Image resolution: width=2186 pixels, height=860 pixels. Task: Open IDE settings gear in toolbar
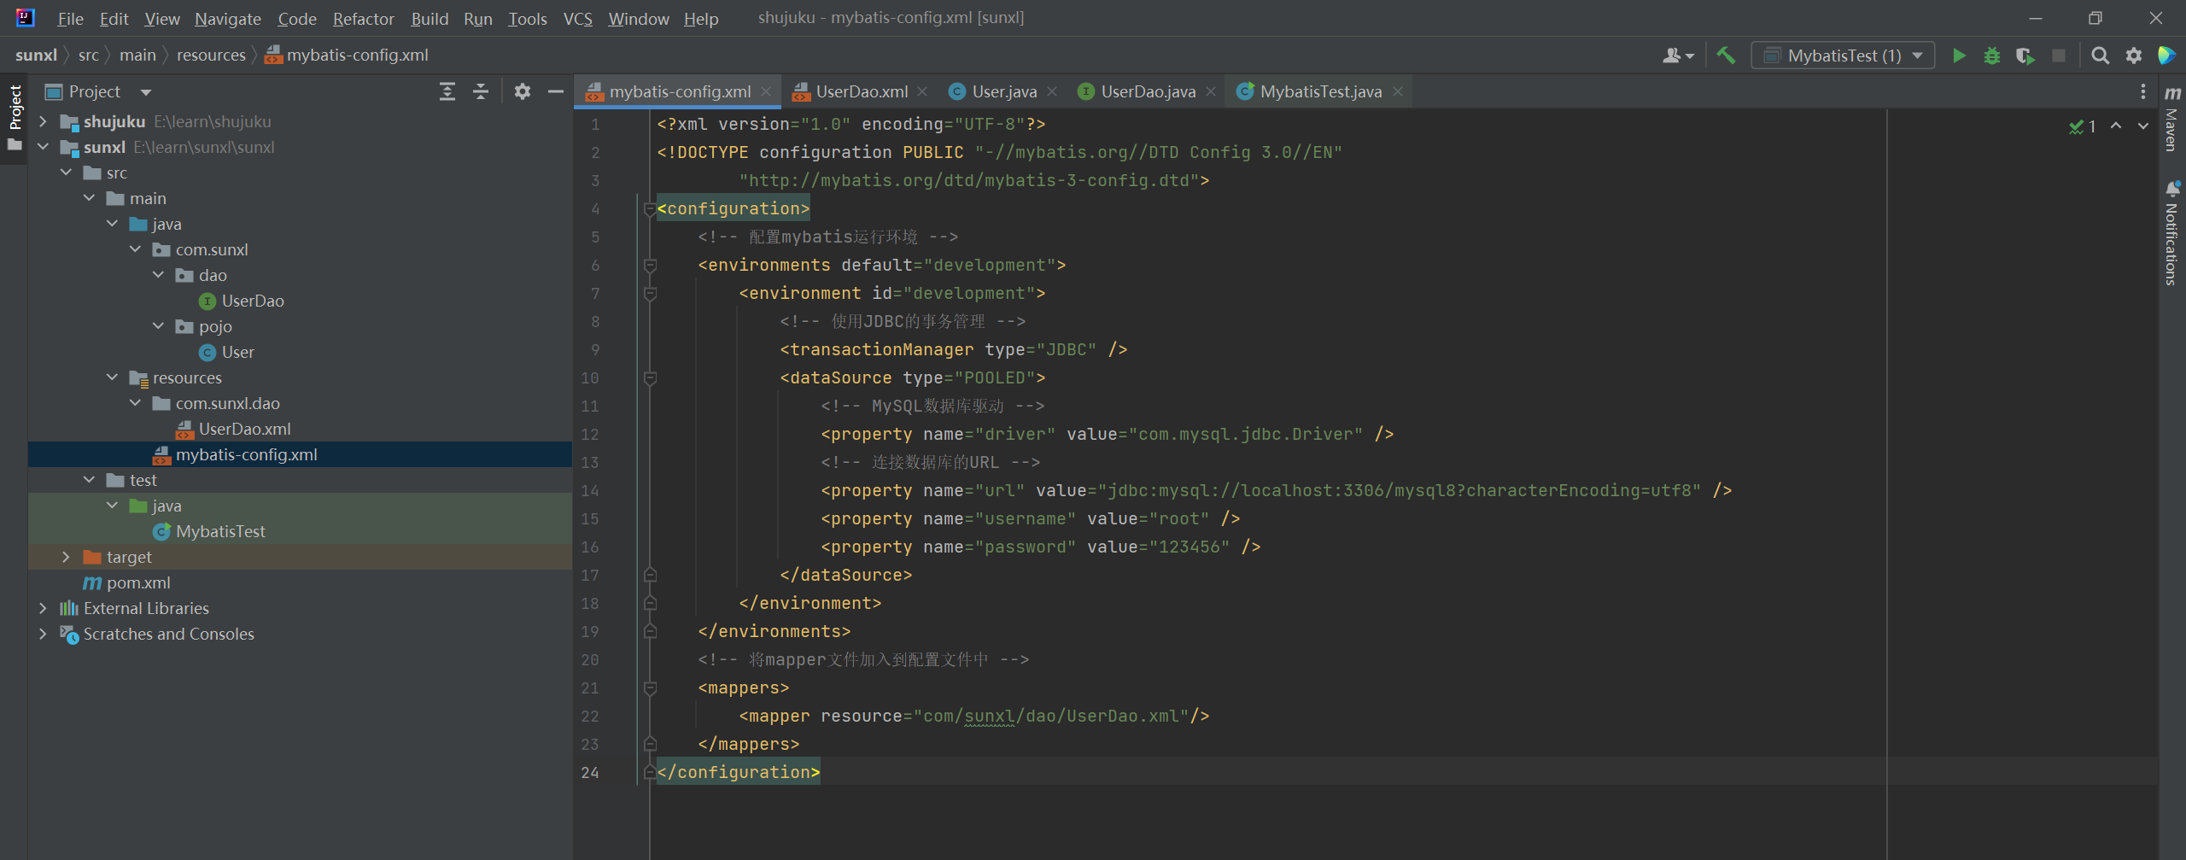[2134, 56]
